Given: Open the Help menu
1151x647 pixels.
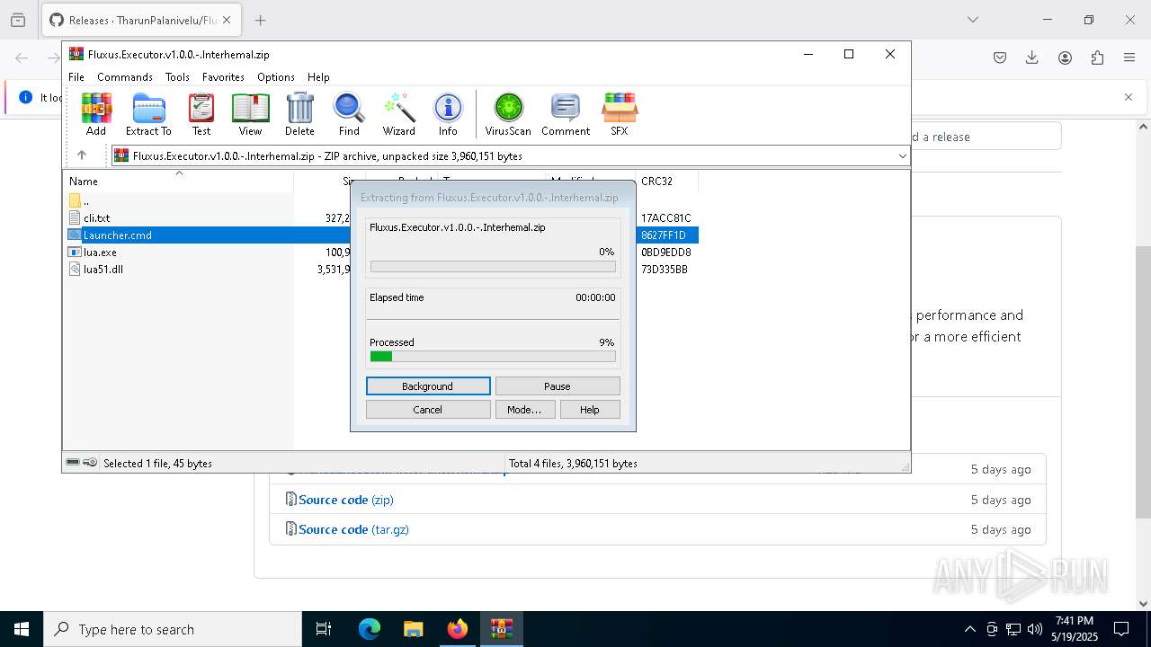Looking at the screenshot, I should [x=318, y=77].
